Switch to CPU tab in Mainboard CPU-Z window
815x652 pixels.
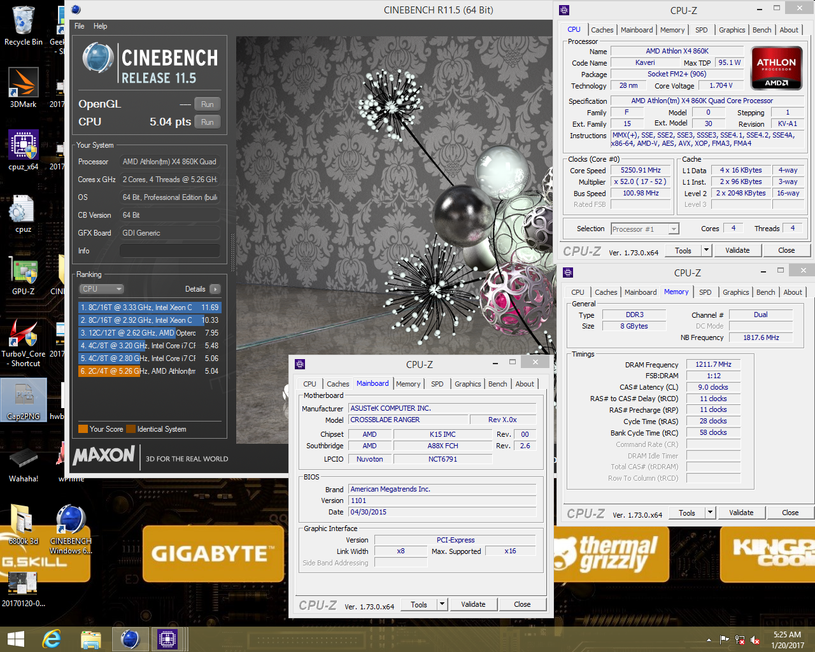pyautogui.click(x=309, y=384)
